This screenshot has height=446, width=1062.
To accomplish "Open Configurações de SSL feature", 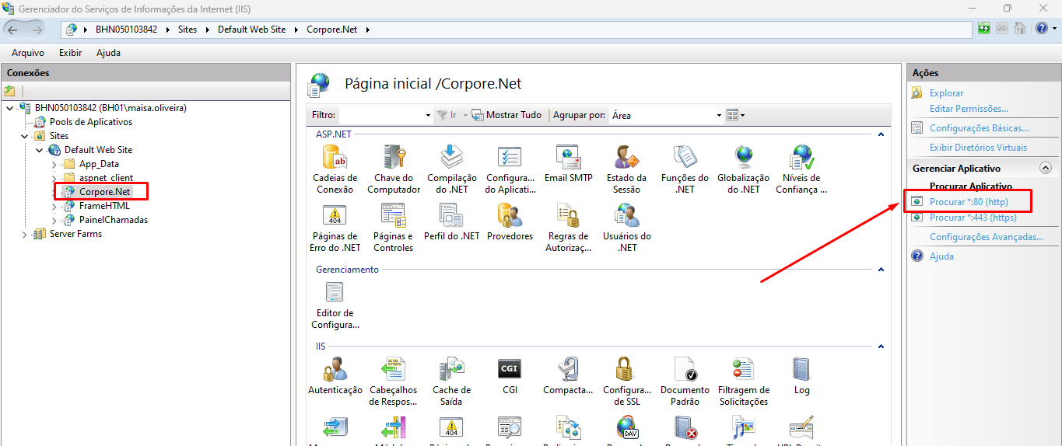I will (x=627, y=382).
